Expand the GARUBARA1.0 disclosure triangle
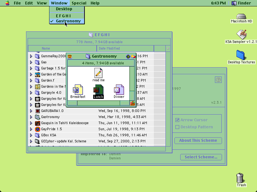Viewport: 257px width, 192px height. [x=31, y=111]
